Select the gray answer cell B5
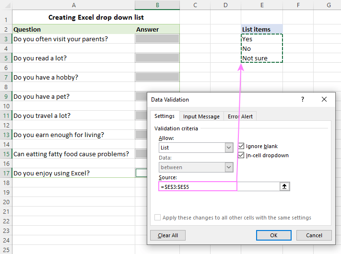This screenshot has height=254, width=341. coord(157,58)
